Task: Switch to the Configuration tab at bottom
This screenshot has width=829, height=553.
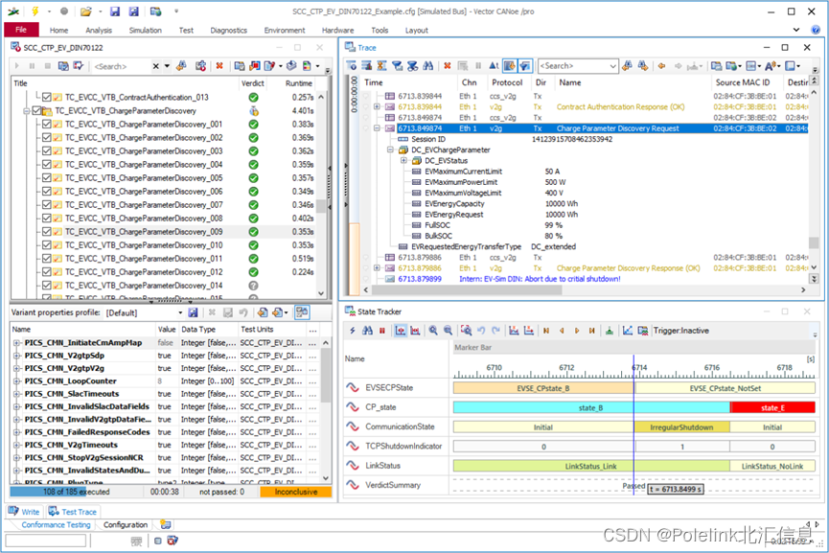Action: tap(126, 525)
